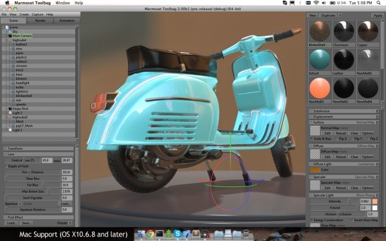Click the Specular Intensity color swatch
Screen dimensions: 386x241
[x=374, y=201]
